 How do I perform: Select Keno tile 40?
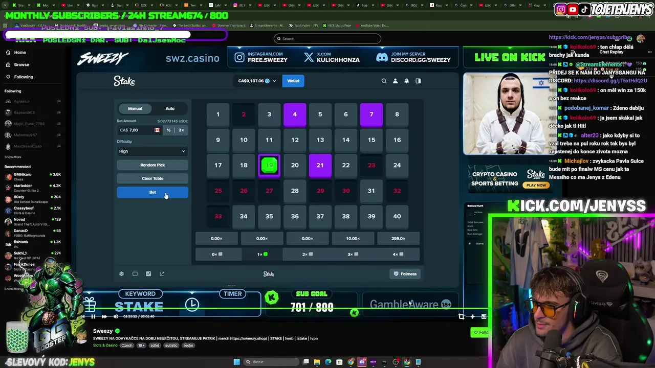pos(397,216)
